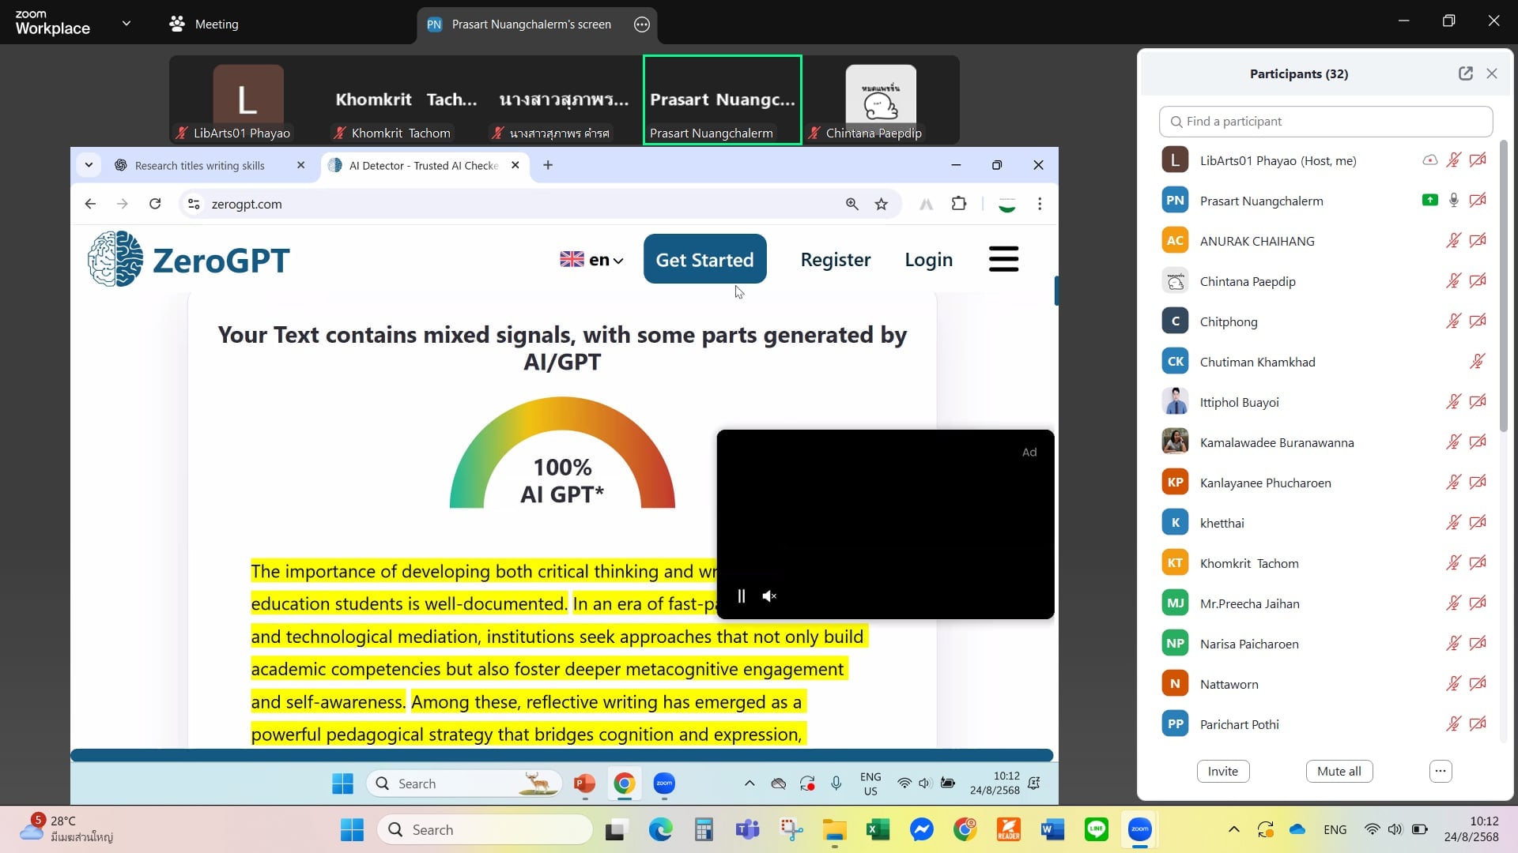Open Microsoft Word from the taskbar
Viewport: 1518px width, 853px height.
point(1052,829)
